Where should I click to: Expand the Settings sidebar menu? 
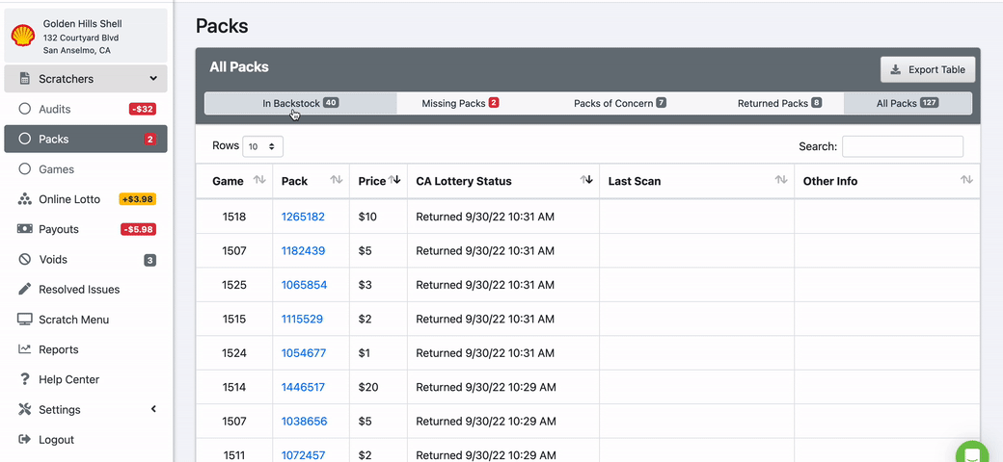click(152, 410)
